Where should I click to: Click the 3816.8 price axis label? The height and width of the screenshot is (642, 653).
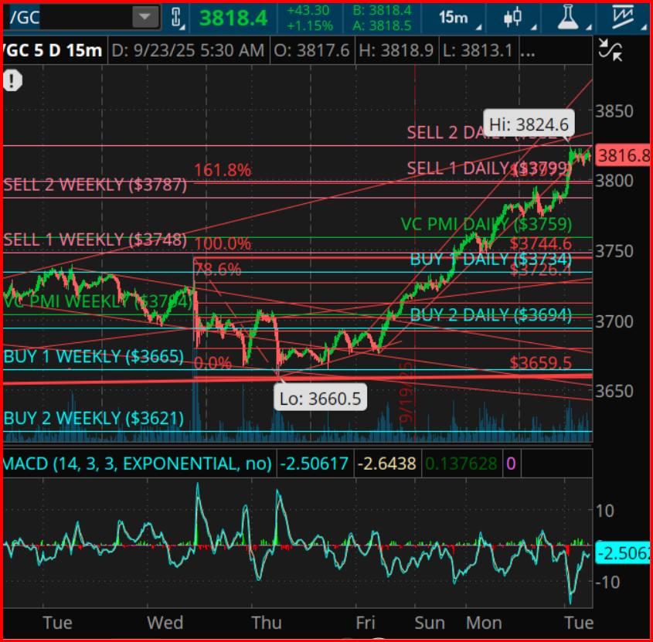tap(623, 155)
